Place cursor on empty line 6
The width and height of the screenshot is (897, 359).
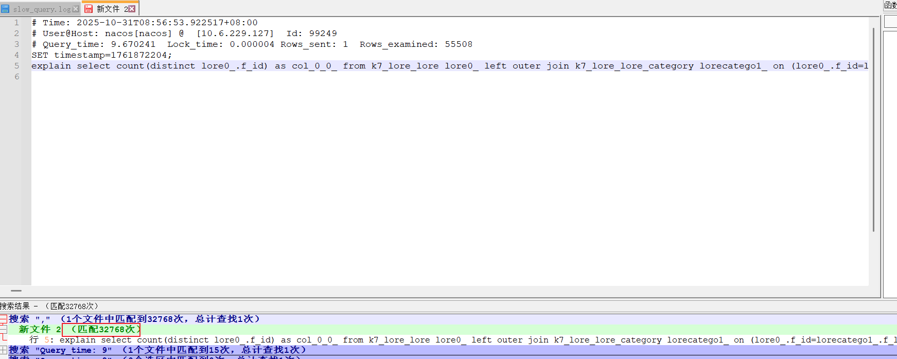(x=206, y=77)
